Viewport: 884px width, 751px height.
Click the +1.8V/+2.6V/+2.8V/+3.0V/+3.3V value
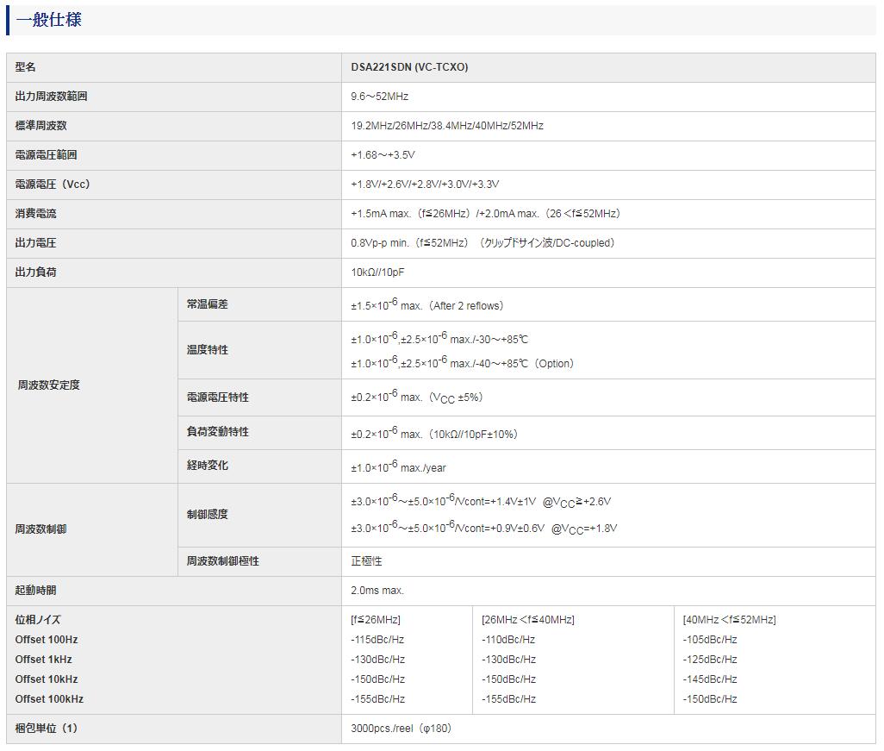coord(425,185)
